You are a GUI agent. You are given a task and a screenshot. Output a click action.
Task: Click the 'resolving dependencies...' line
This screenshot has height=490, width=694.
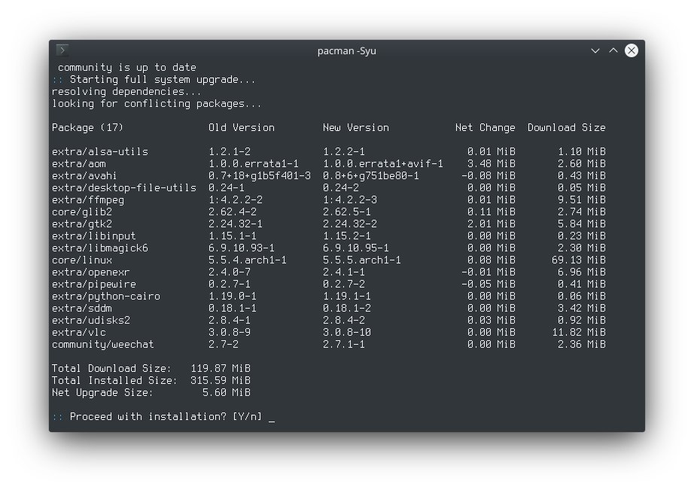pyautogui.click(x=127, y=92)
